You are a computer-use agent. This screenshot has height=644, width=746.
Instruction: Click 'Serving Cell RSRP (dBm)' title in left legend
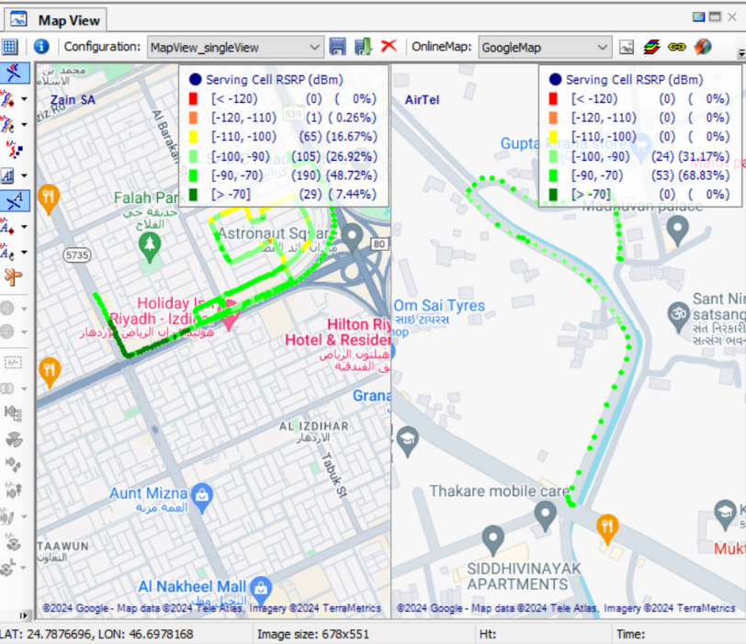coord(275,79)
